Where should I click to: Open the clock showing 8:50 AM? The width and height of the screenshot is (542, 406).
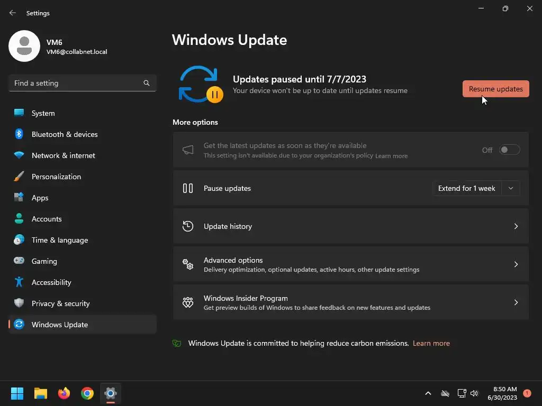pyautogui.click(x=502, y=393)
